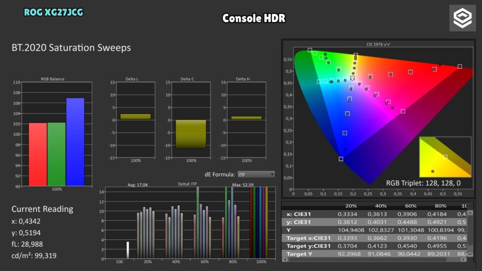
Task: Click the white bar at 100 in DeltaE ITP chart
Action: click(x=128, y=250)
